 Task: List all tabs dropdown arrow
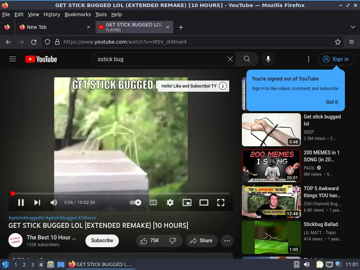pos(353,27)
